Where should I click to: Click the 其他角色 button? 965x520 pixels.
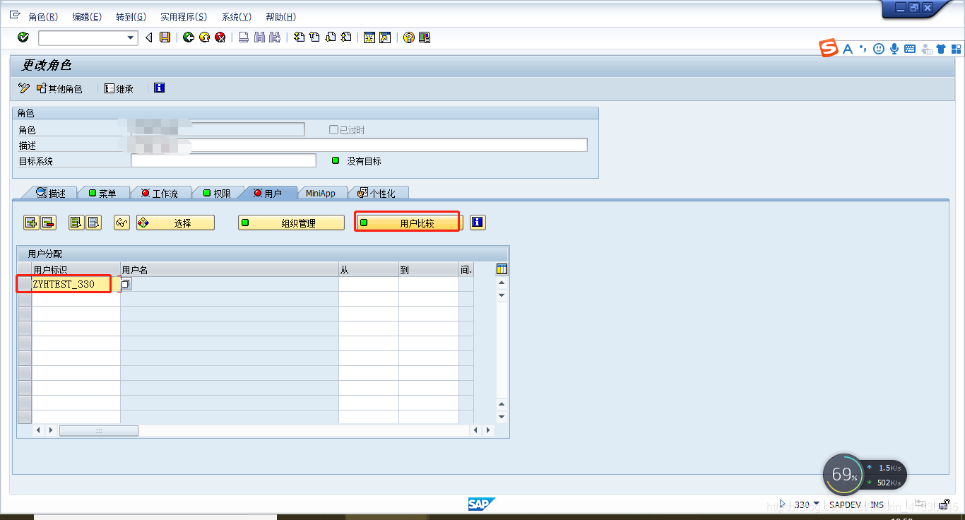[x=59, y=88]
